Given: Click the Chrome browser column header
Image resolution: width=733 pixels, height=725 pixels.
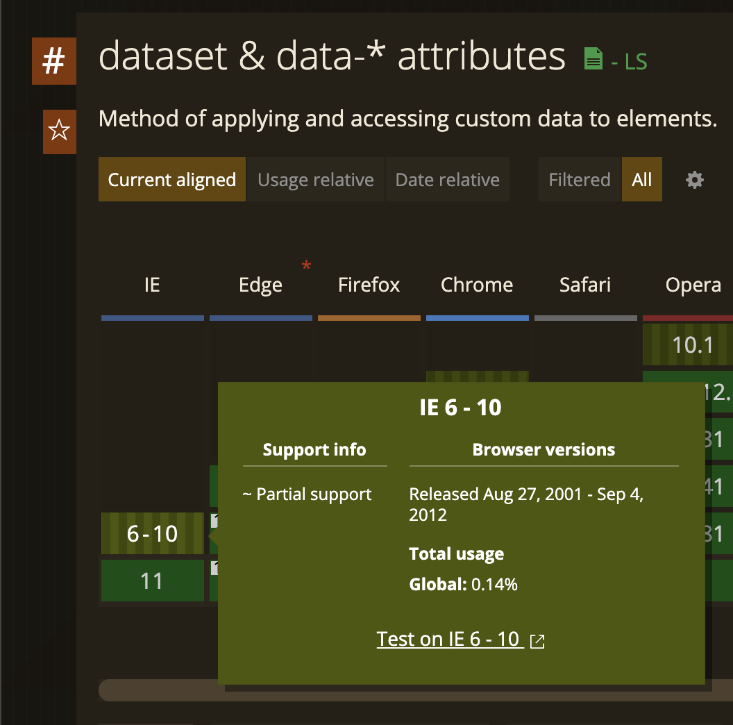Looking at the screenshot, I should point(478,285).
